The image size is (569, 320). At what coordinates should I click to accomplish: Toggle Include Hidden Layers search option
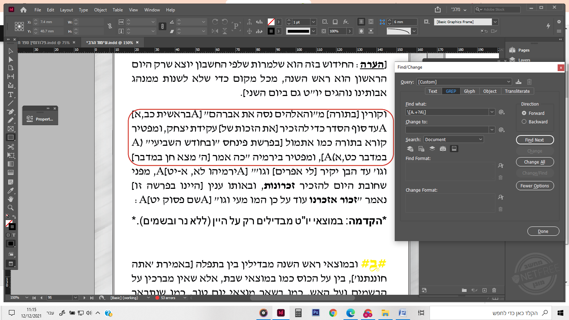coord(432,149)
